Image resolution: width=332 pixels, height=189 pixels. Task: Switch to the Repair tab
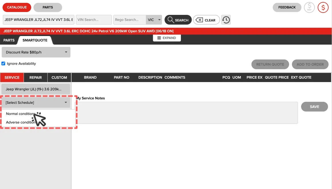pyautogui.click(x=35, y=77)
